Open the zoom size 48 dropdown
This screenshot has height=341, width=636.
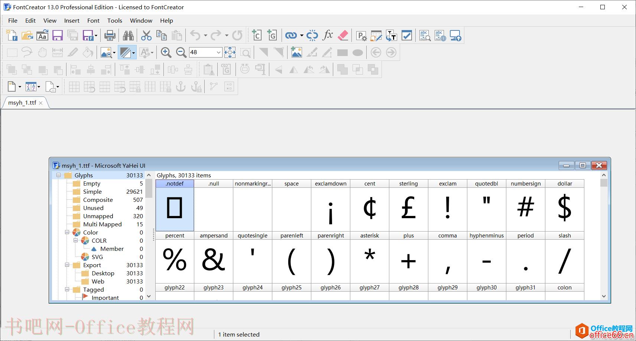218,53
